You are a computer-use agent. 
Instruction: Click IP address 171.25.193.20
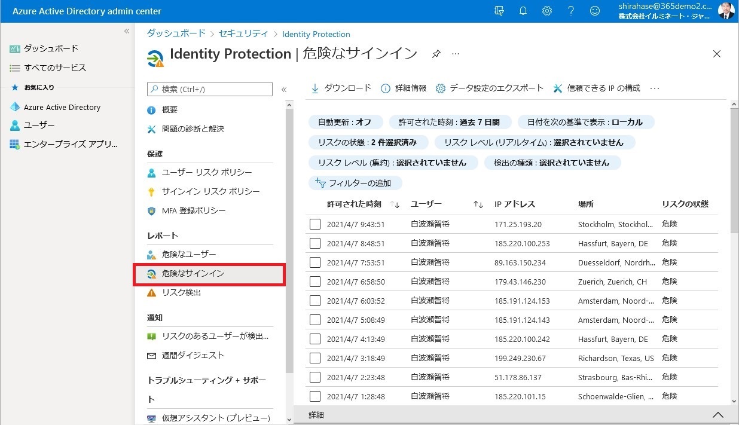pyautogui.click(x=518, y=225)
